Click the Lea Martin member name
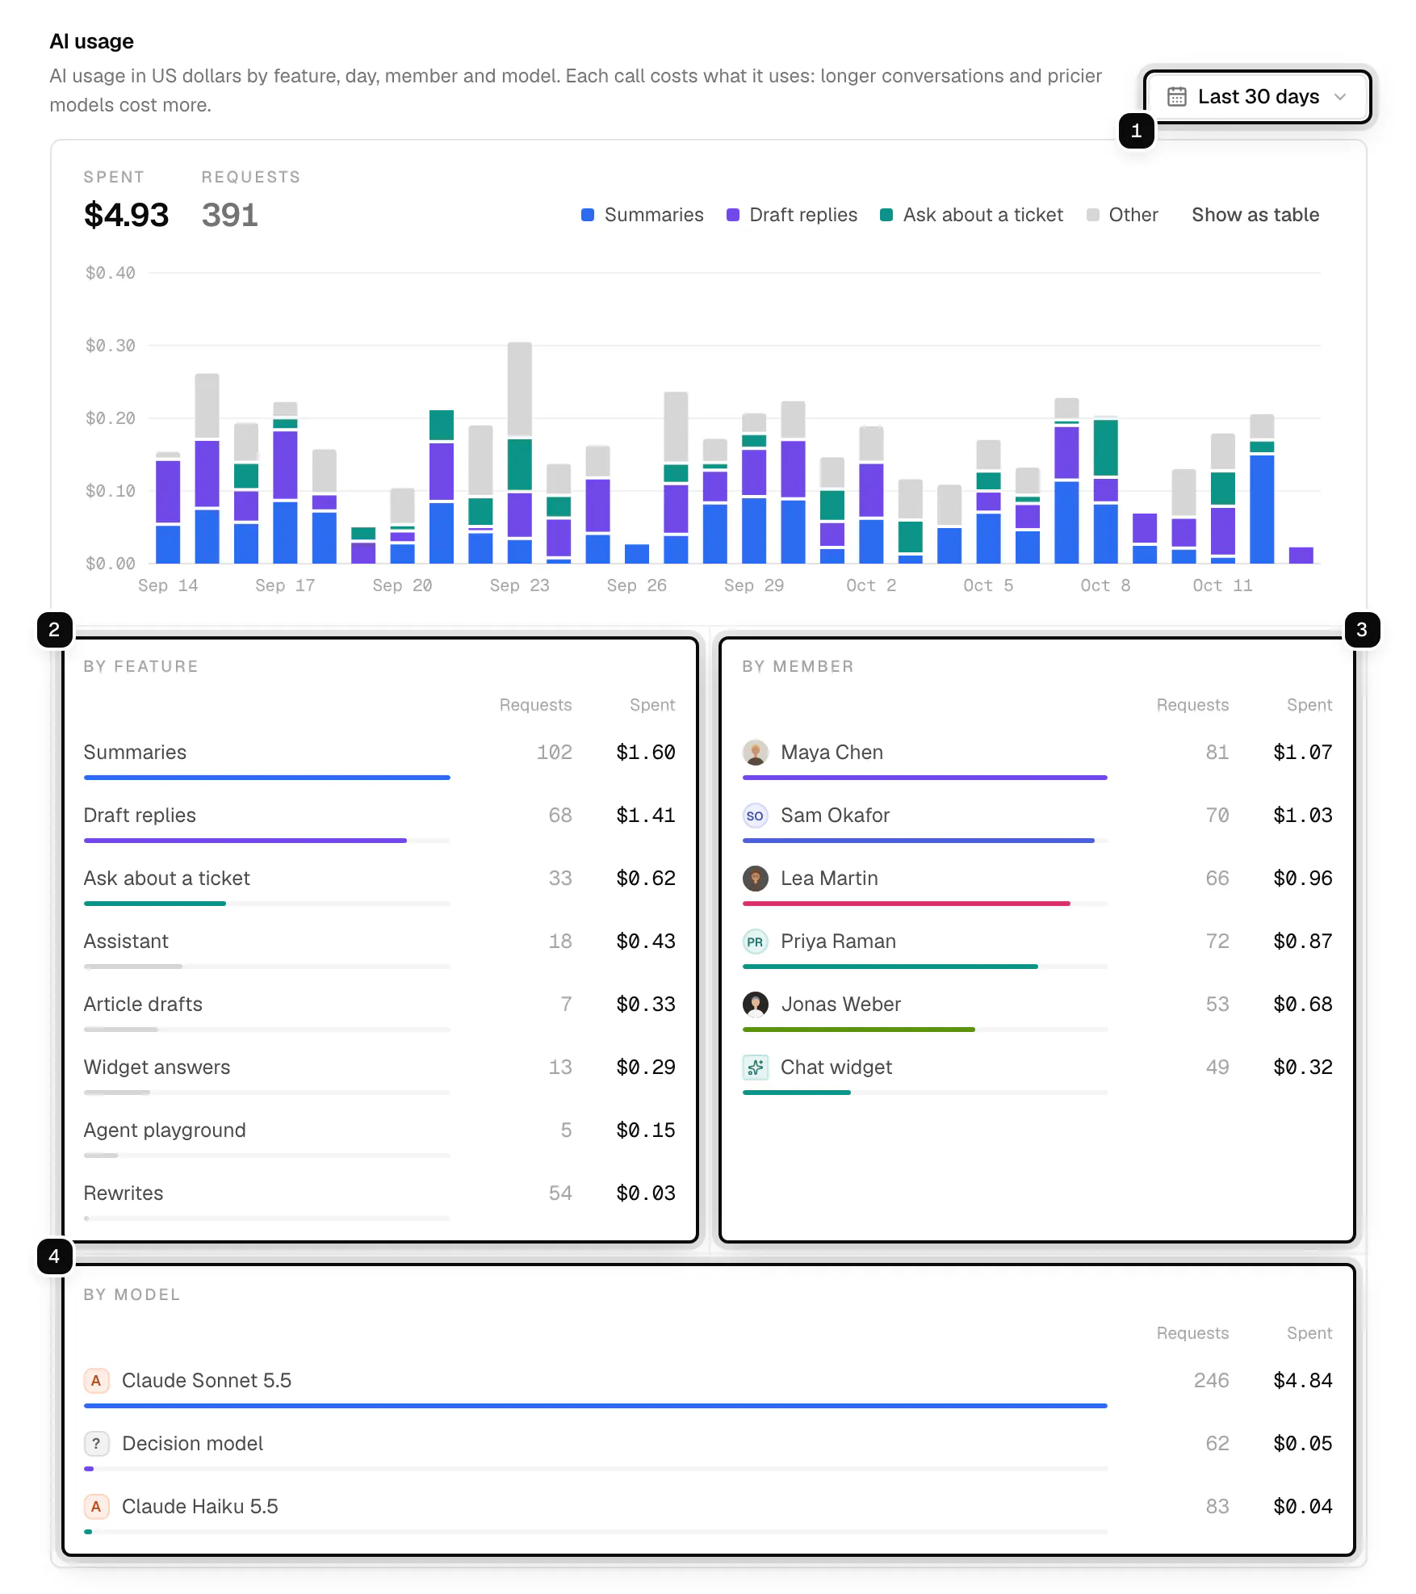This screenshot has height=1594, width=1416. (829, 879)
